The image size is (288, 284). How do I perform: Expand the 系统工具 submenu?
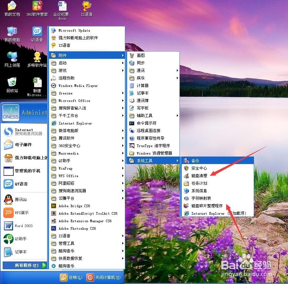click(153, 161)
